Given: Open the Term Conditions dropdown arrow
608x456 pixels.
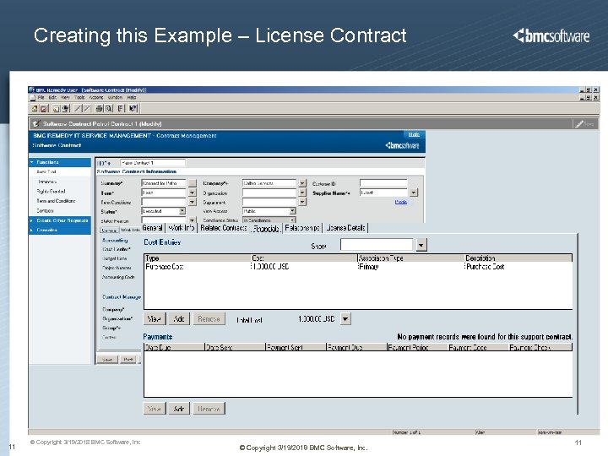Looking at the screenshot, I should pyautogui.click(x=192, y=202).
